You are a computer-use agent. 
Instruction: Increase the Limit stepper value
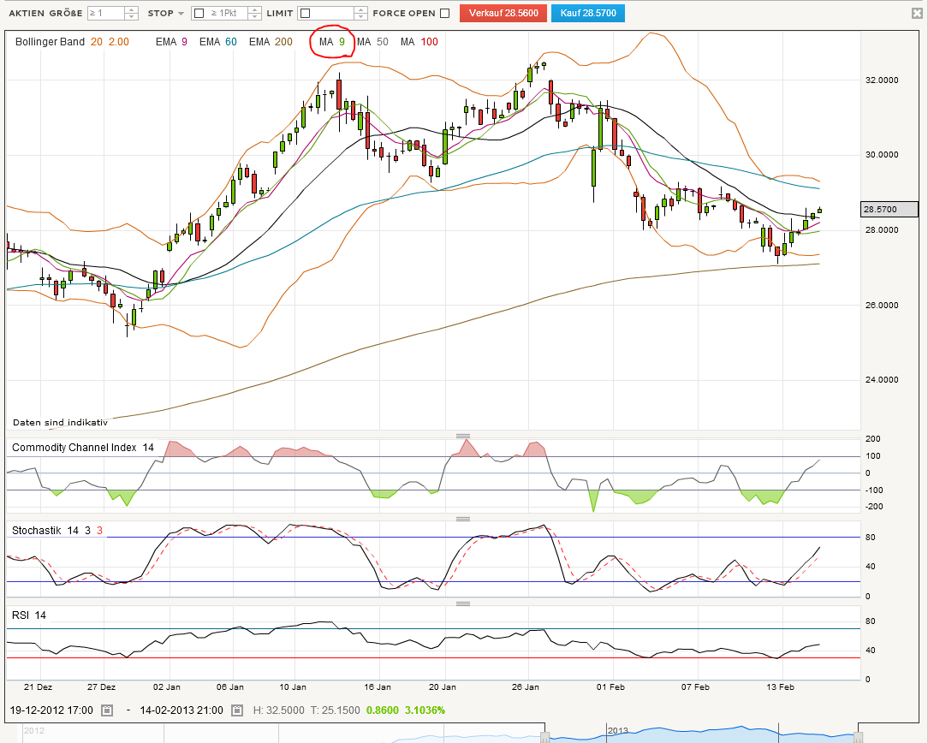(x=360, y=9)
